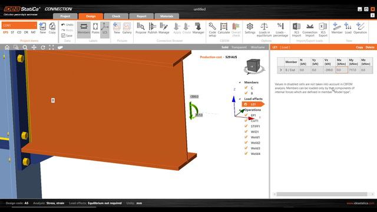Click the My value cell 717.0

[354, 70]
